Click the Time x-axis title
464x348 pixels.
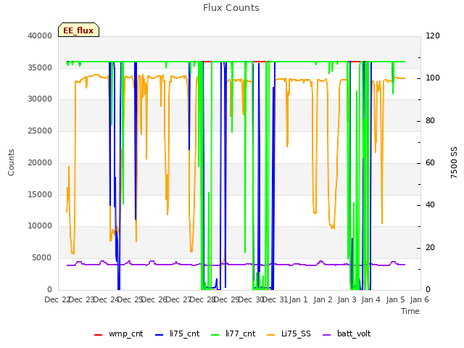[x=410, y=311]
